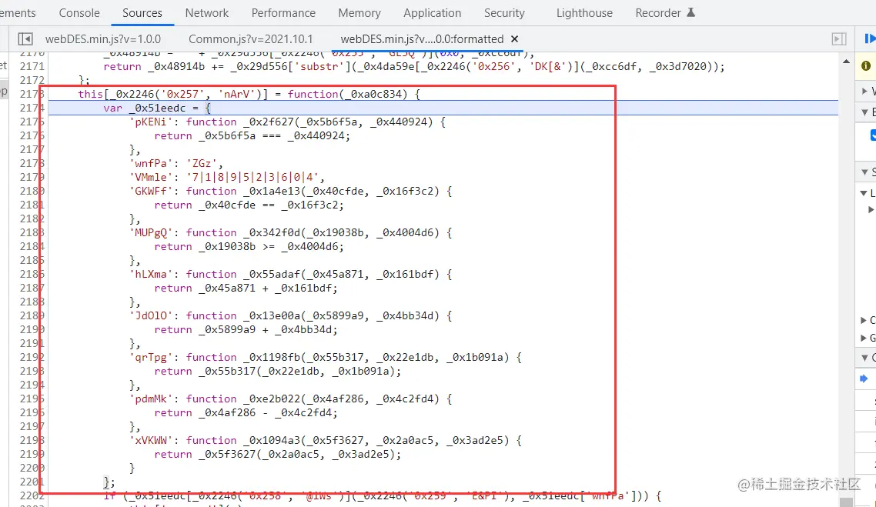Close the formatted webDES.min.js tab
Screen dimensions: 876x507
(514, 39)
